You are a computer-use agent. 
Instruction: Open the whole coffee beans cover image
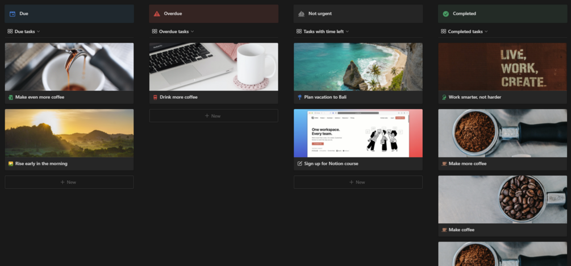tap(503, 199)
